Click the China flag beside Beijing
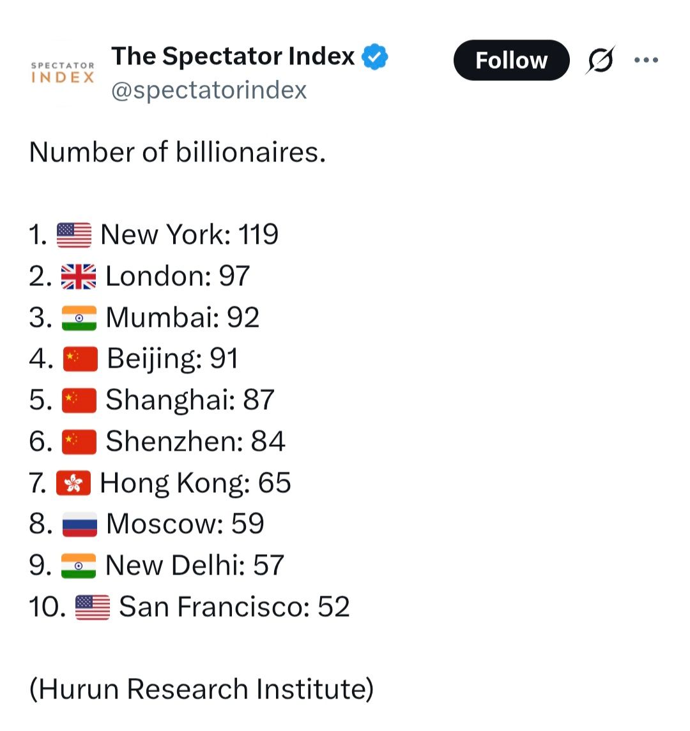Viewport: 690px width, 731px height. 80,359
